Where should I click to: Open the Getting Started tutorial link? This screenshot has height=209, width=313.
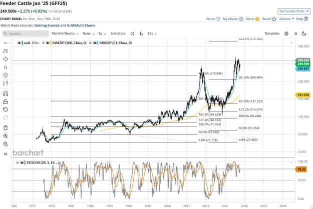click(x=47, y=25)
